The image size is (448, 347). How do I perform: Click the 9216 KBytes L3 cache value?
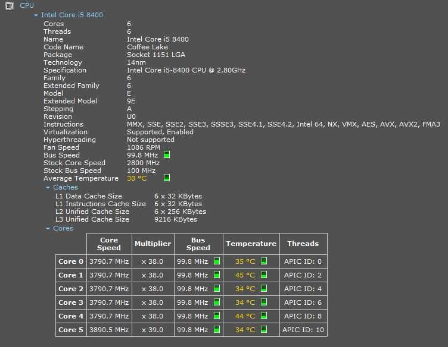tap(176, 219)
